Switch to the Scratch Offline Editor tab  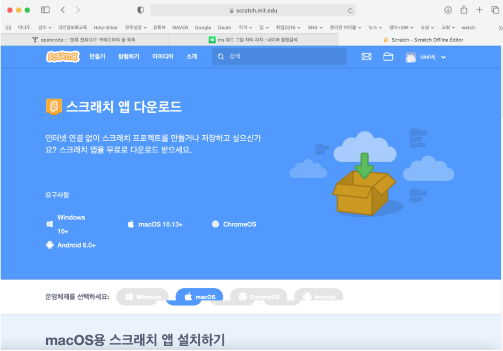[421, 40]
